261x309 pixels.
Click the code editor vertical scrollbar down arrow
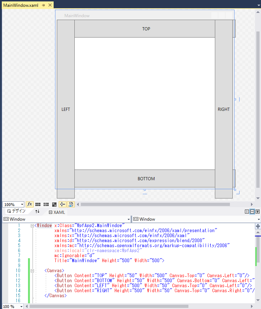click(x=258, y=300)
